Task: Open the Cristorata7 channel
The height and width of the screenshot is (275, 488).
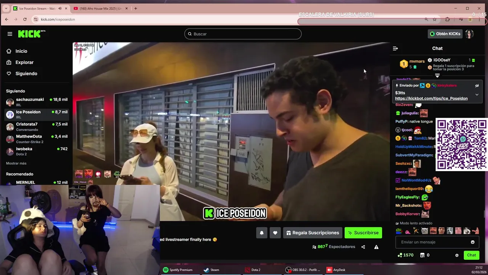Action: click(37, 126)
